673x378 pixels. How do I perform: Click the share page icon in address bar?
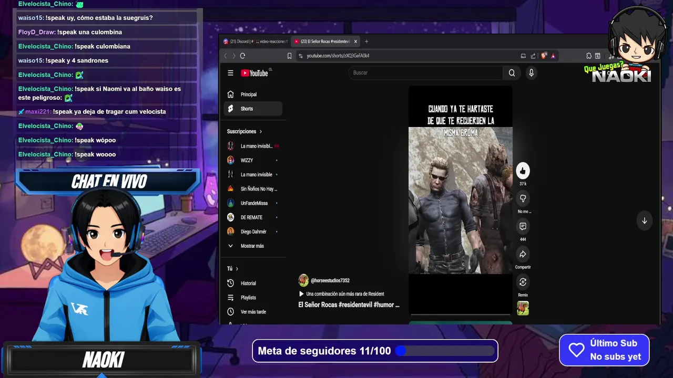[533, 56]
